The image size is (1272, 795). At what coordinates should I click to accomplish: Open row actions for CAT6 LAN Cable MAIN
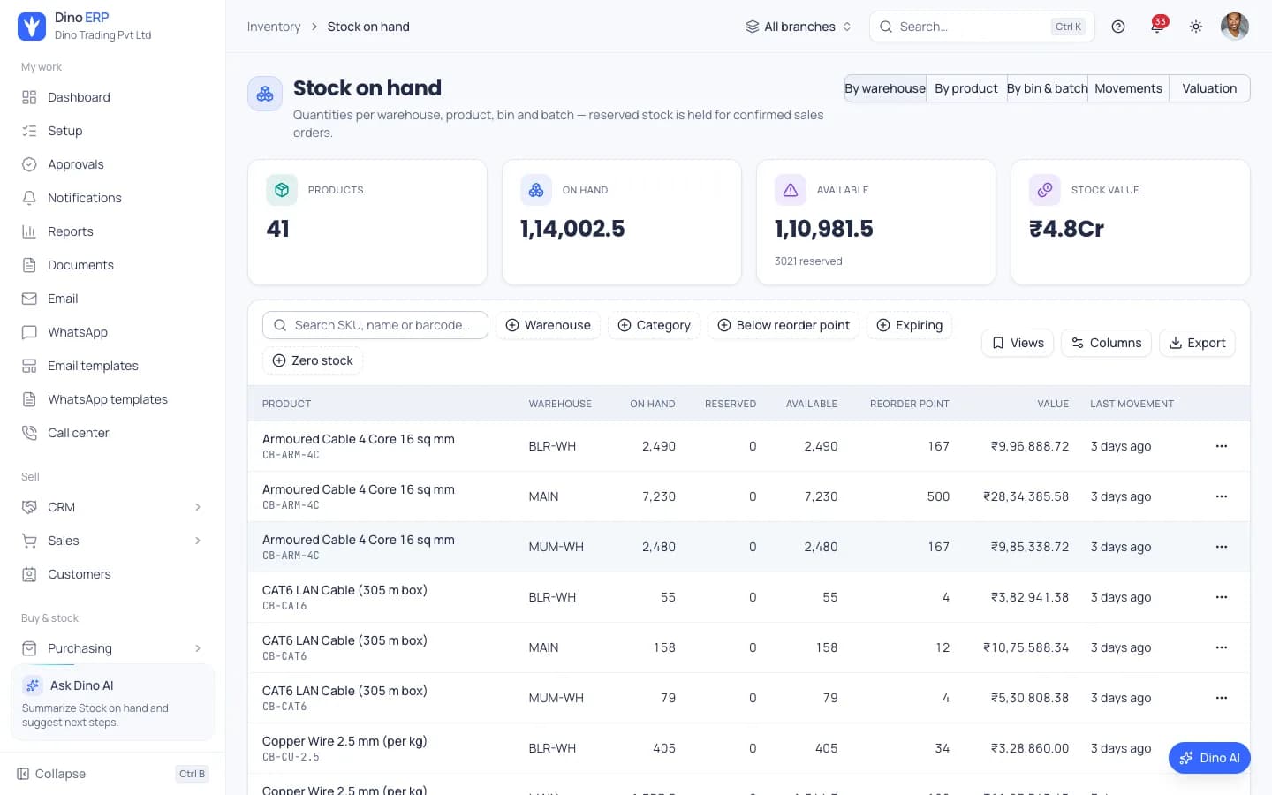point(1222,647)
